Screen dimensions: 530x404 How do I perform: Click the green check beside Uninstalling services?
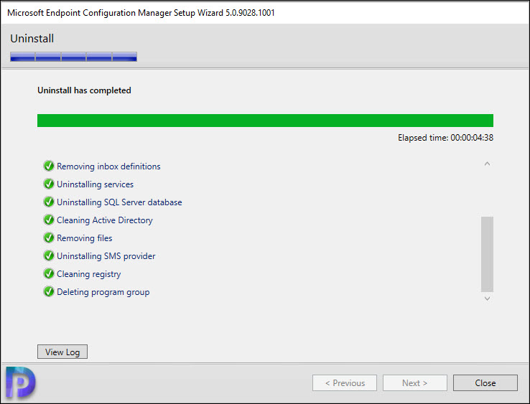point(49,184)
